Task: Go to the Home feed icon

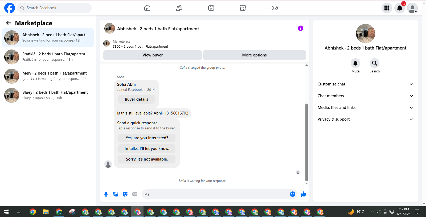Action: 147,8
